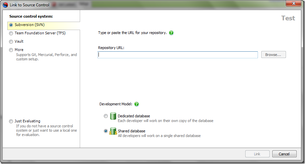Select Team Foundation Server (TFS) option
305x164 pixels.
[11, 33]
